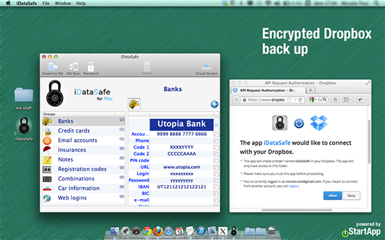Click the Firefox icon in the Dock
The height and width of the screenshot is (240, 385).
(158, 231)
